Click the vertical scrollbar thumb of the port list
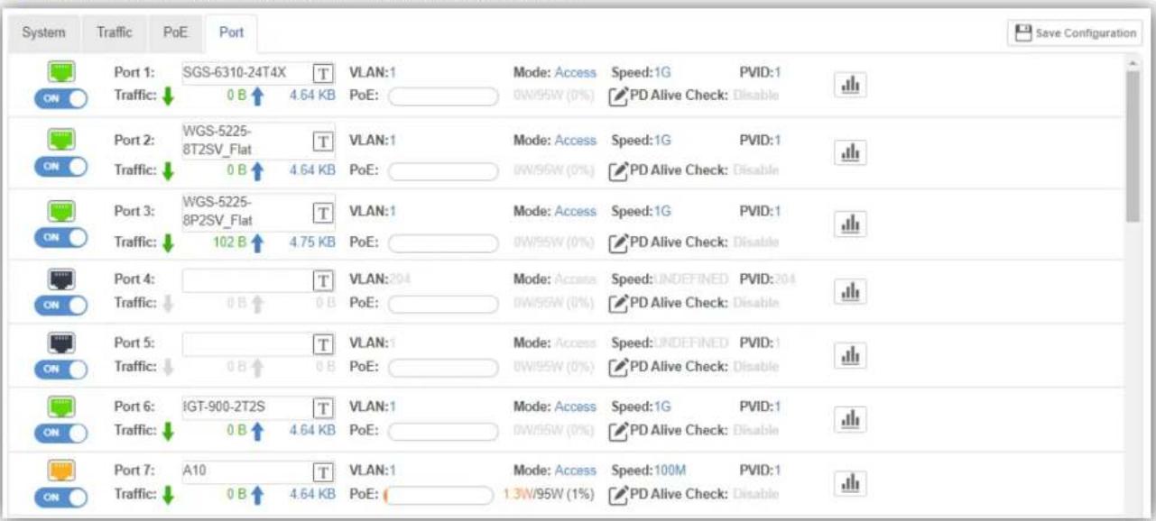 [x=1133, y=146]
